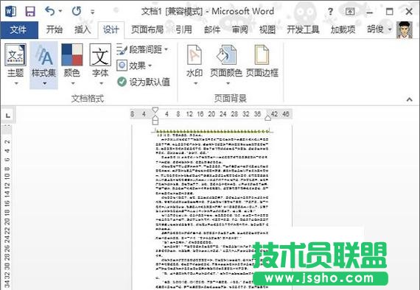The image size is (420, 290).
Task: Click the user avatar picture
Action: (405, 29)
